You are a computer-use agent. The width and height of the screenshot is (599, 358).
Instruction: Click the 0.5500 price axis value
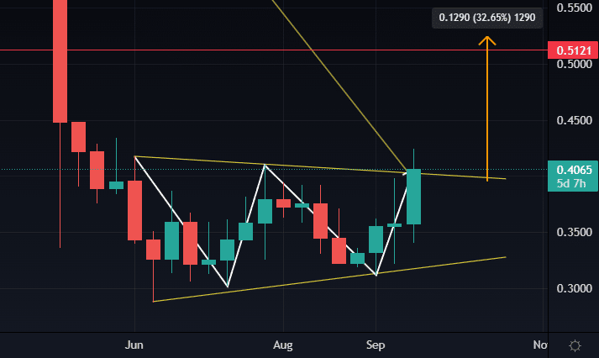point(574,8)
